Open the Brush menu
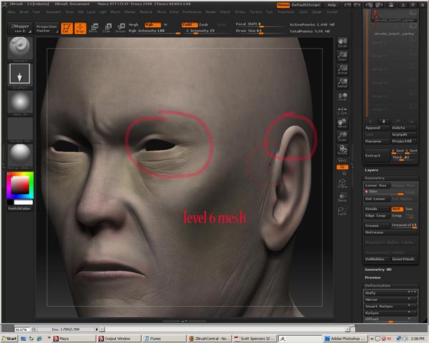 click(24, 12)
